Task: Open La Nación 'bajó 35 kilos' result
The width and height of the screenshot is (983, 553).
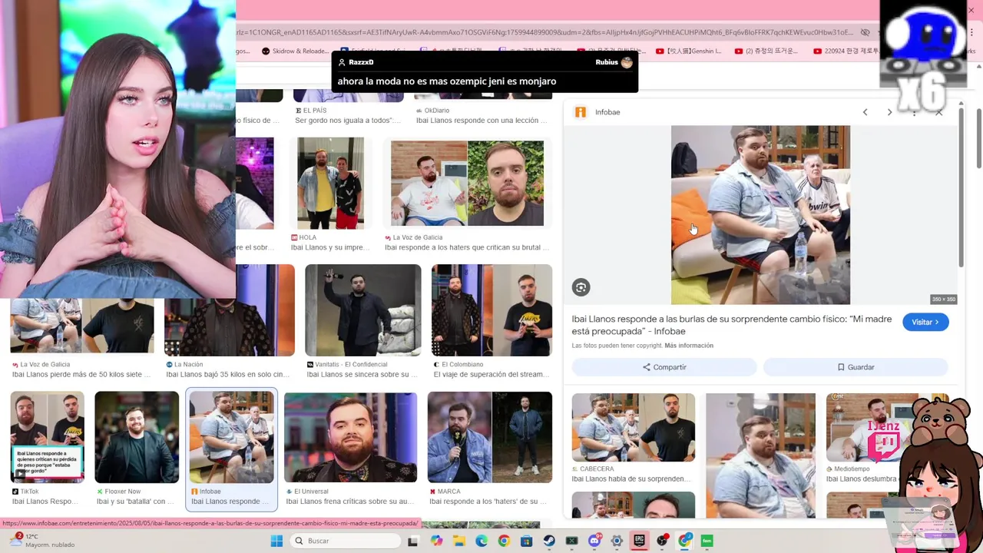Action: 229,310
